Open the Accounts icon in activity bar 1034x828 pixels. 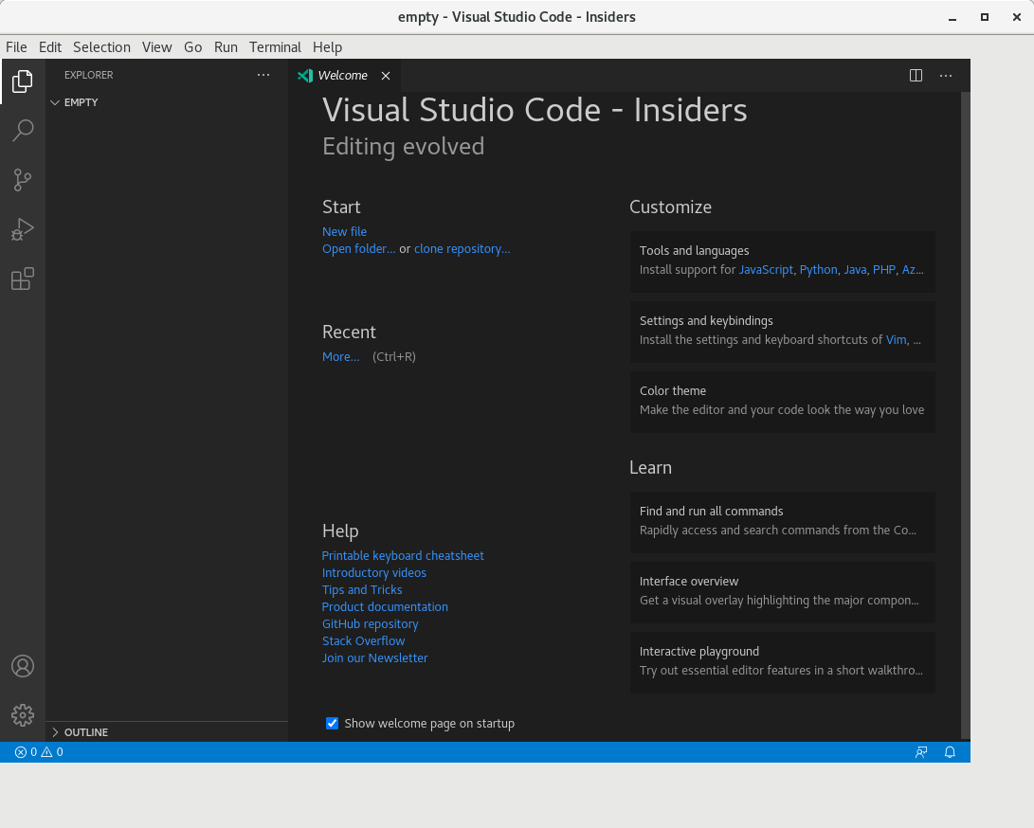click(x=23, y=666)
